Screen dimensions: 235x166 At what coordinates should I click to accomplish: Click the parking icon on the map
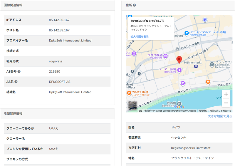pos(205,20)
